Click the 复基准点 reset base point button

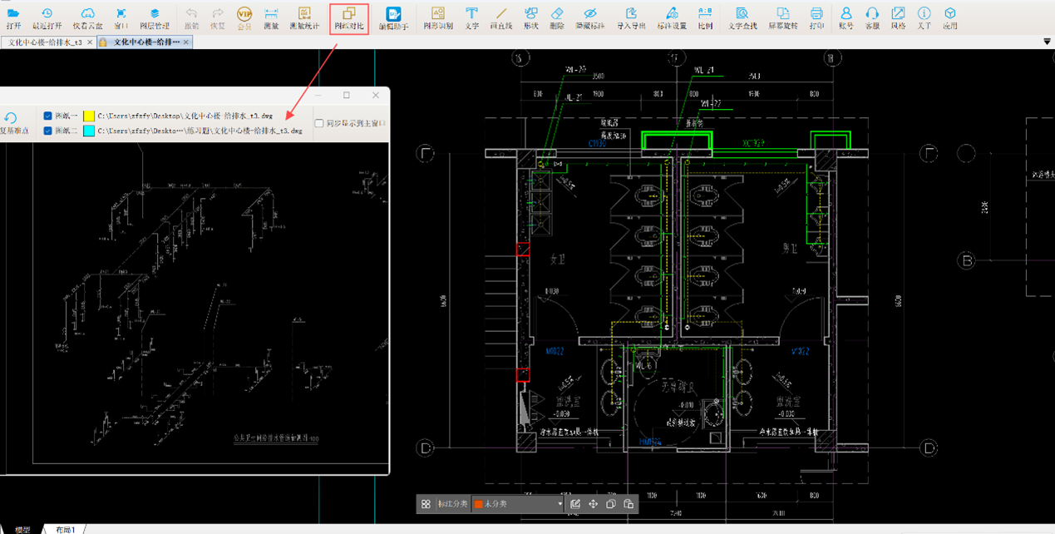click(x=11, y=123)
